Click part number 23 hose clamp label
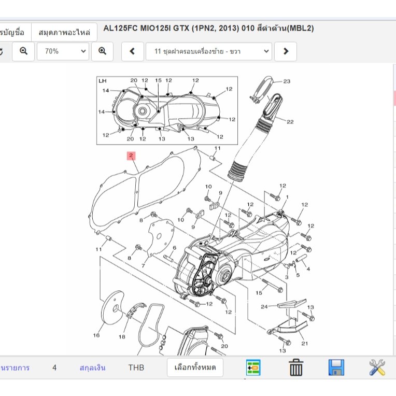The image size is (396, 396). 287,81
